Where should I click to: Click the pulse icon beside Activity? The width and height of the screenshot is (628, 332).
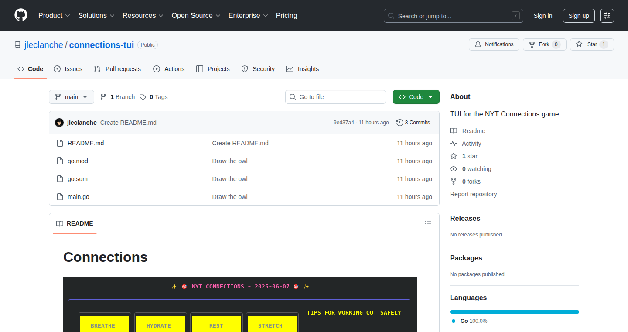tap(454, 144)
